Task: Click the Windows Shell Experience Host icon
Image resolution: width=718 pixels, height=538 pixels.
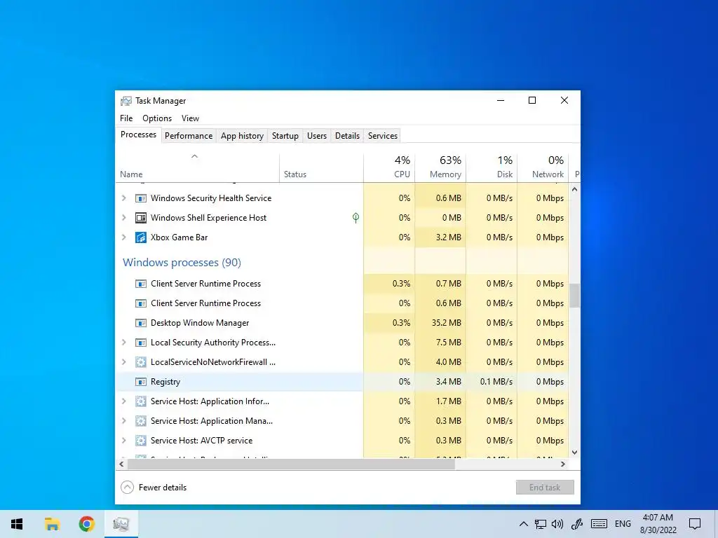Action: point(140,218)
